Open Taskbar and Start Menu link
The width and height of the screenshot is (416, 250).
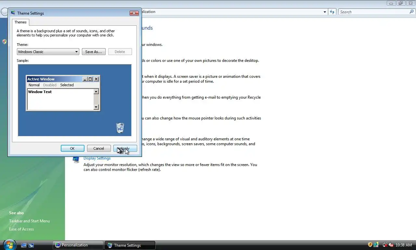coord(29,221)
